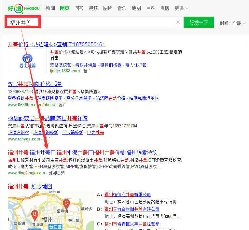Open the 地图 tab

click(136, 8)
